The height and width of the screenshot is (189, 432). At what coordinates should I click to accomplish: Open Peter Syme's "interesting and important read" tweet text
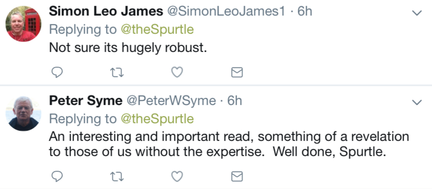tap(229, 145)
